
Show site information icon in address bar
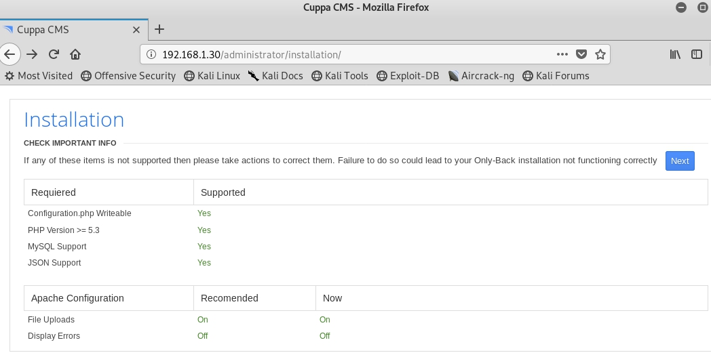point(151,54)
